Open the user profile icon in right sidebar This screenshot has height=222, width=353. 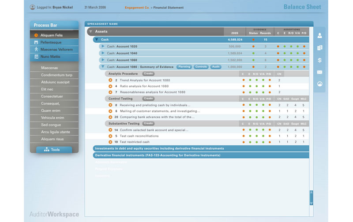pos(319,36)
